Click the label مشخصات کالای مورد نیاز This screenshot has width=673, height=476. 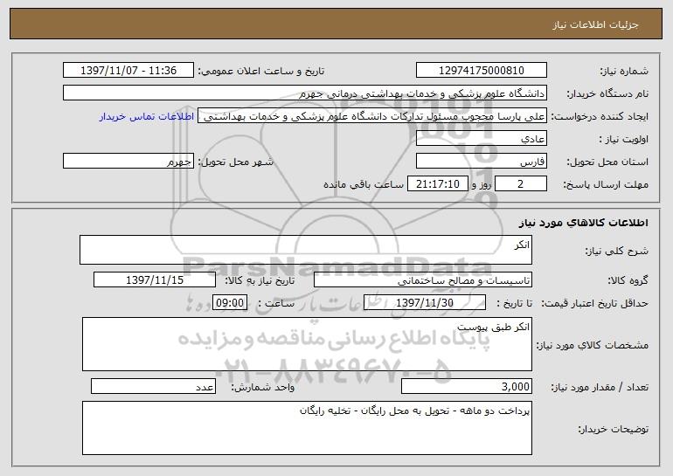pos(593,345)
